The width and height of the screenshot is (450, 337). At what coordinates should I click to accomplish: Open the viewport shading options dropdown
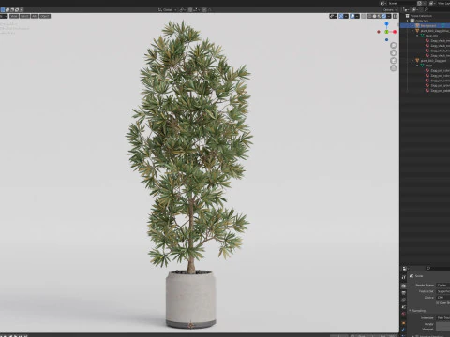click(389, 16)
